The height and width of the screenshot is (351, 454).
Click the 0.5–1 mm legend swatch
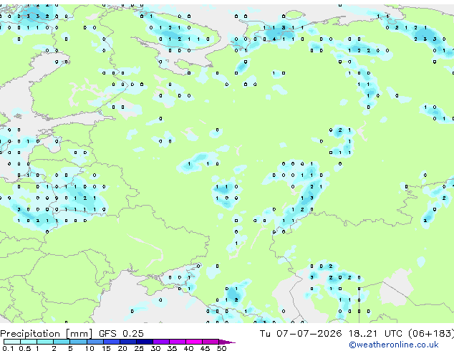click(29, 342)
